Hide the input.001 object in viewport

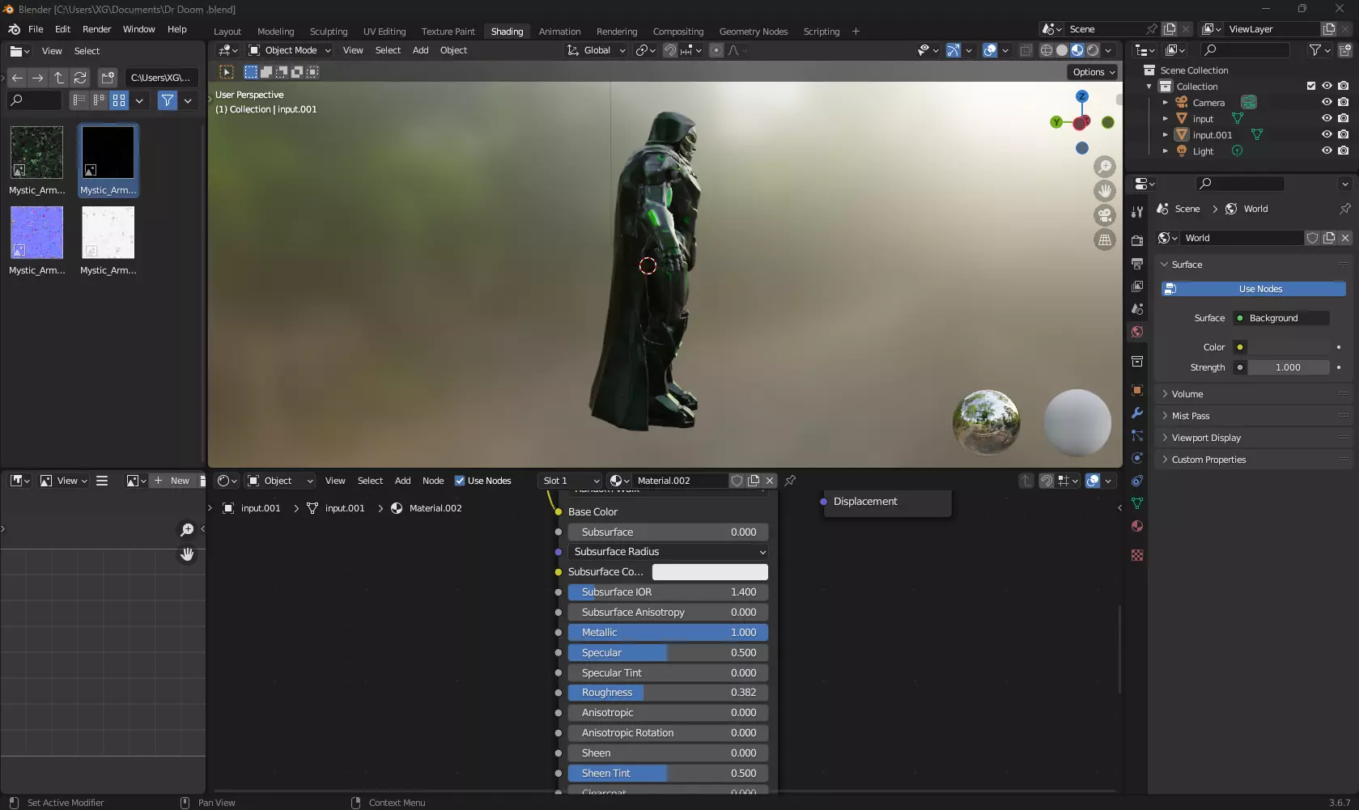coord(1327,134)
